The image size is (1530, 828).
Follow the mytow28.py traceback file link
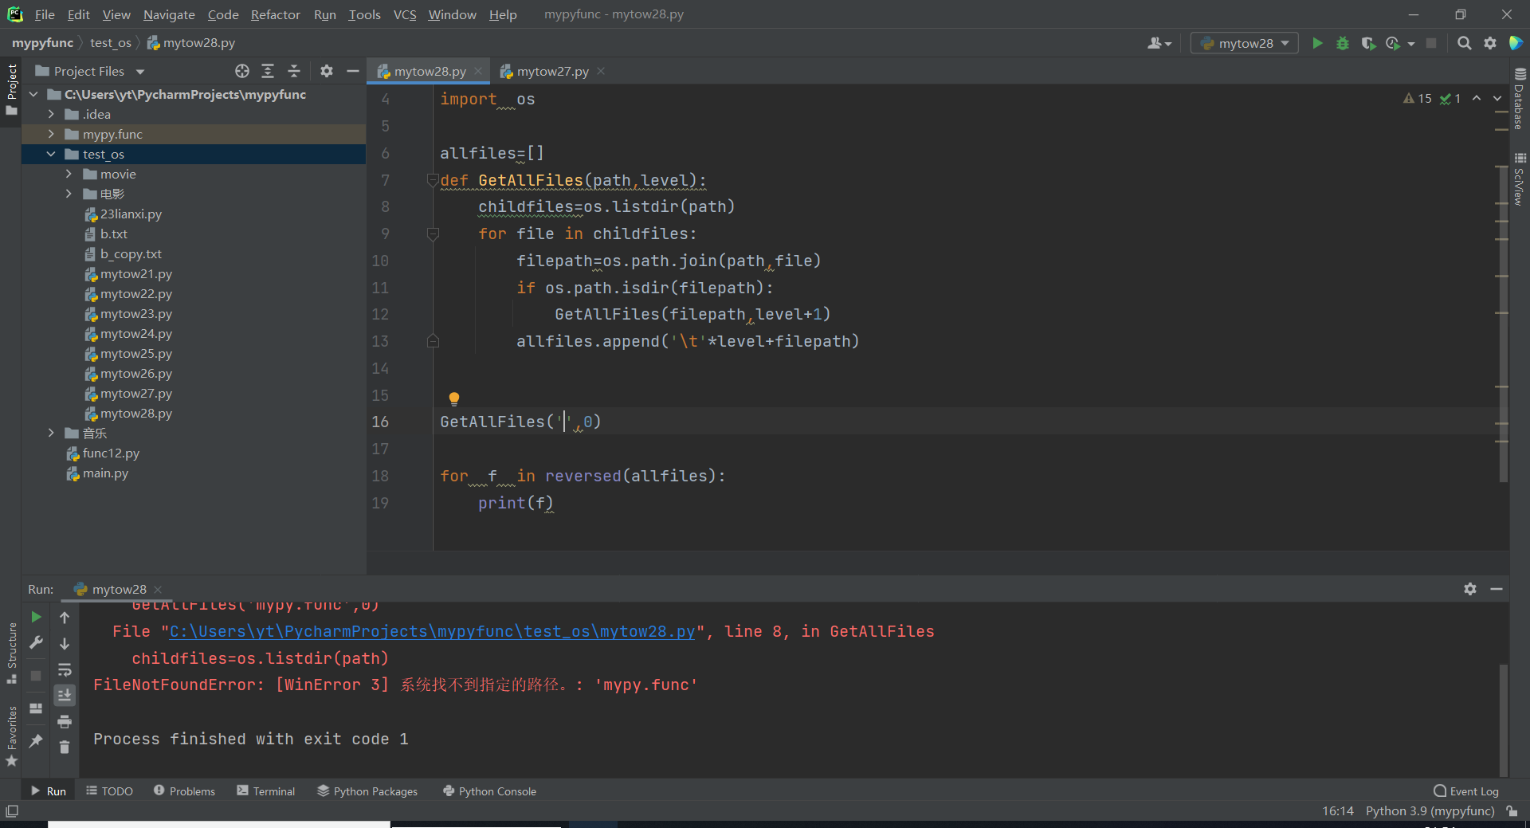coord(432,631)
